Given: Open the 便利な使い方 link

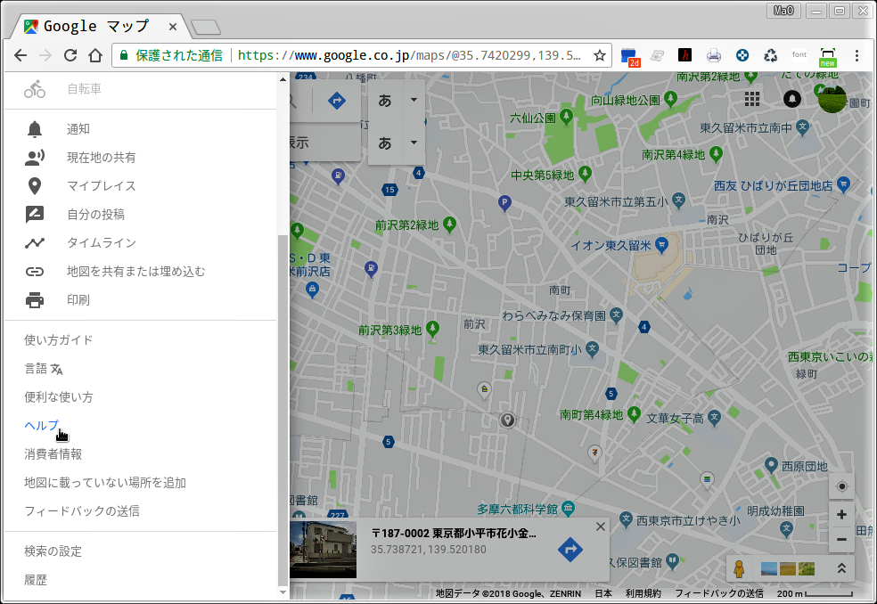Looking at the screenshot, I should coord(59,397).
